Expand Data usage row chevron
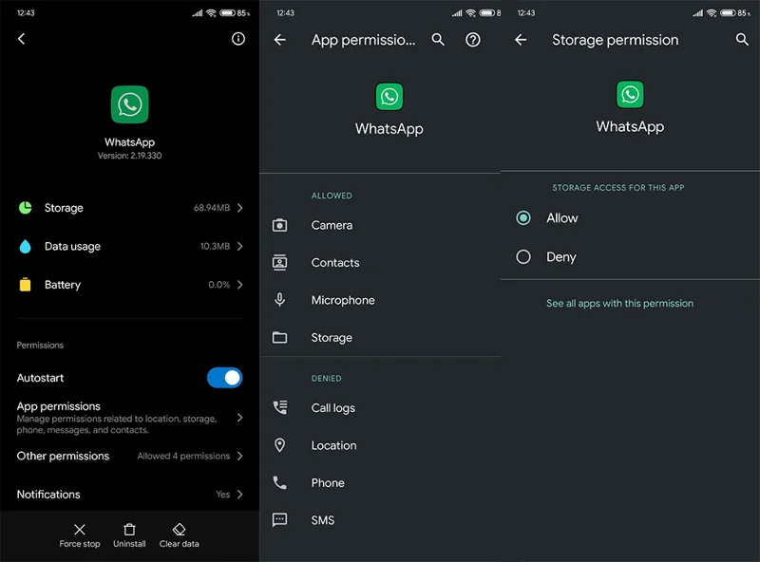 (x=240, y=246)
